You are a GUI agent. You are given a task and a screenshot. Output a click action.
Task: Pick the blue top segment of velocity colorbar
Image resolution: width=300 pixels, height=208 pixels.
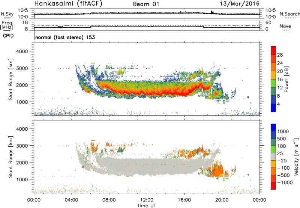(x=273, y=128)
